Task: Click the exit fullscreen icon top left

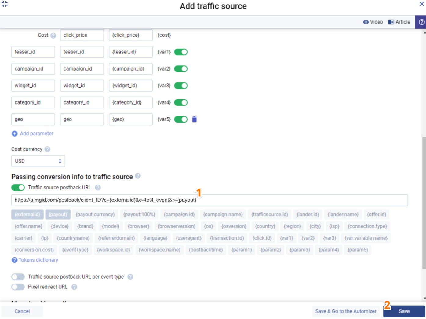Action: pyautogui.click(x=4, y=4)
